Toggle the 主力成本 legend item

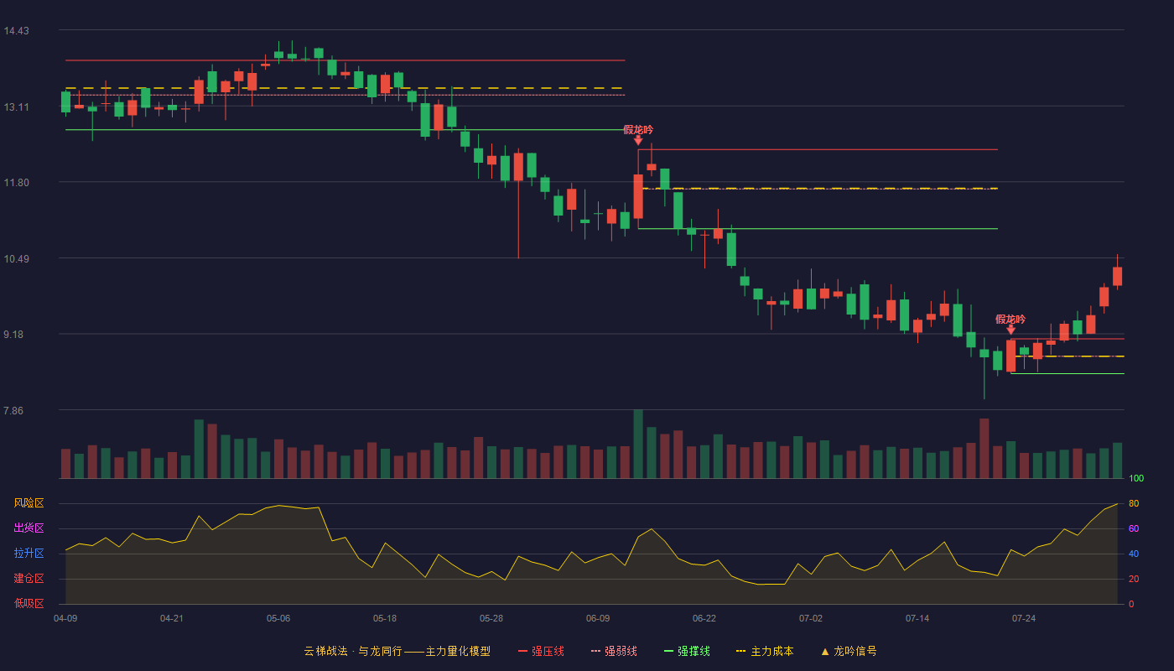(x=765, y=651)
